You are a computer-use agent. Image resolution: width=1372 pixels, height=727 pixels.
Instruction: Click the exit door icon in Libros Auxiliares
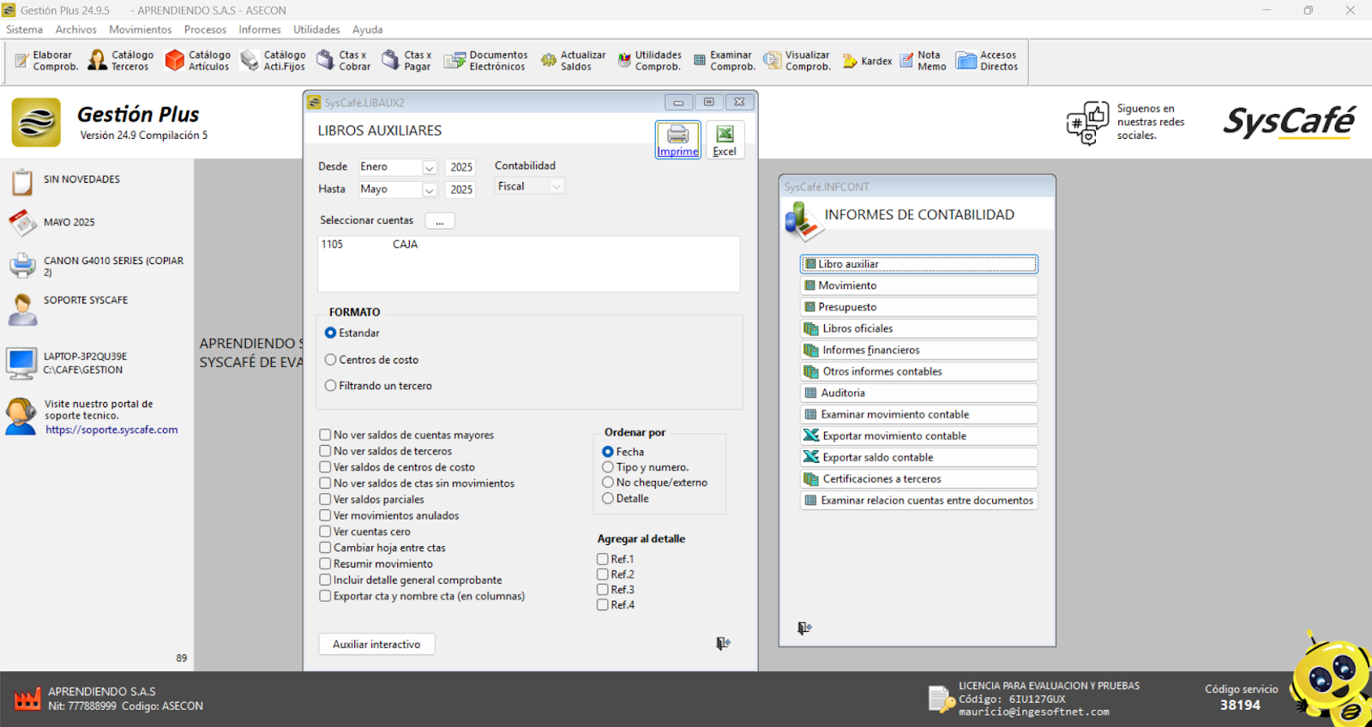[x=723, y=643]
